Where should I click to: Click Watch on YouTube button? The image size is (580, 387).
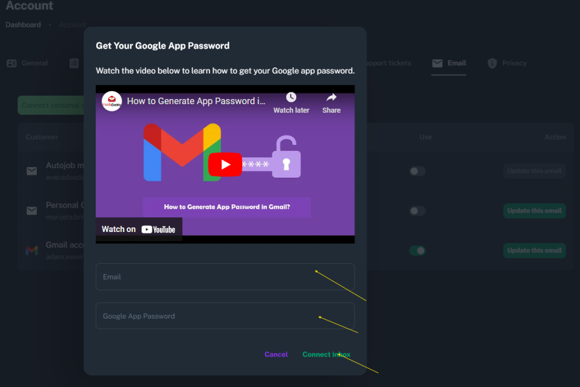[139, 229]
